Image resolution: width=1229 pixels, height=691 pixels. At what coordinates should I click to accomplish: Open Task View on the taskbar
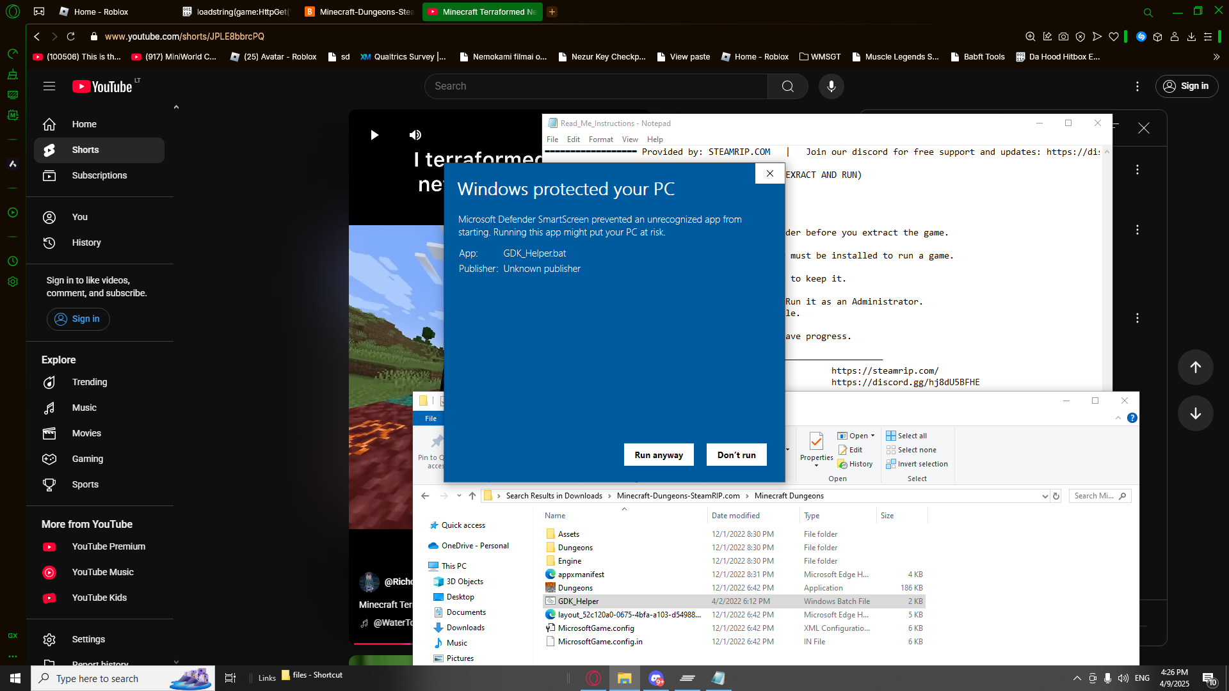point(230,678)
